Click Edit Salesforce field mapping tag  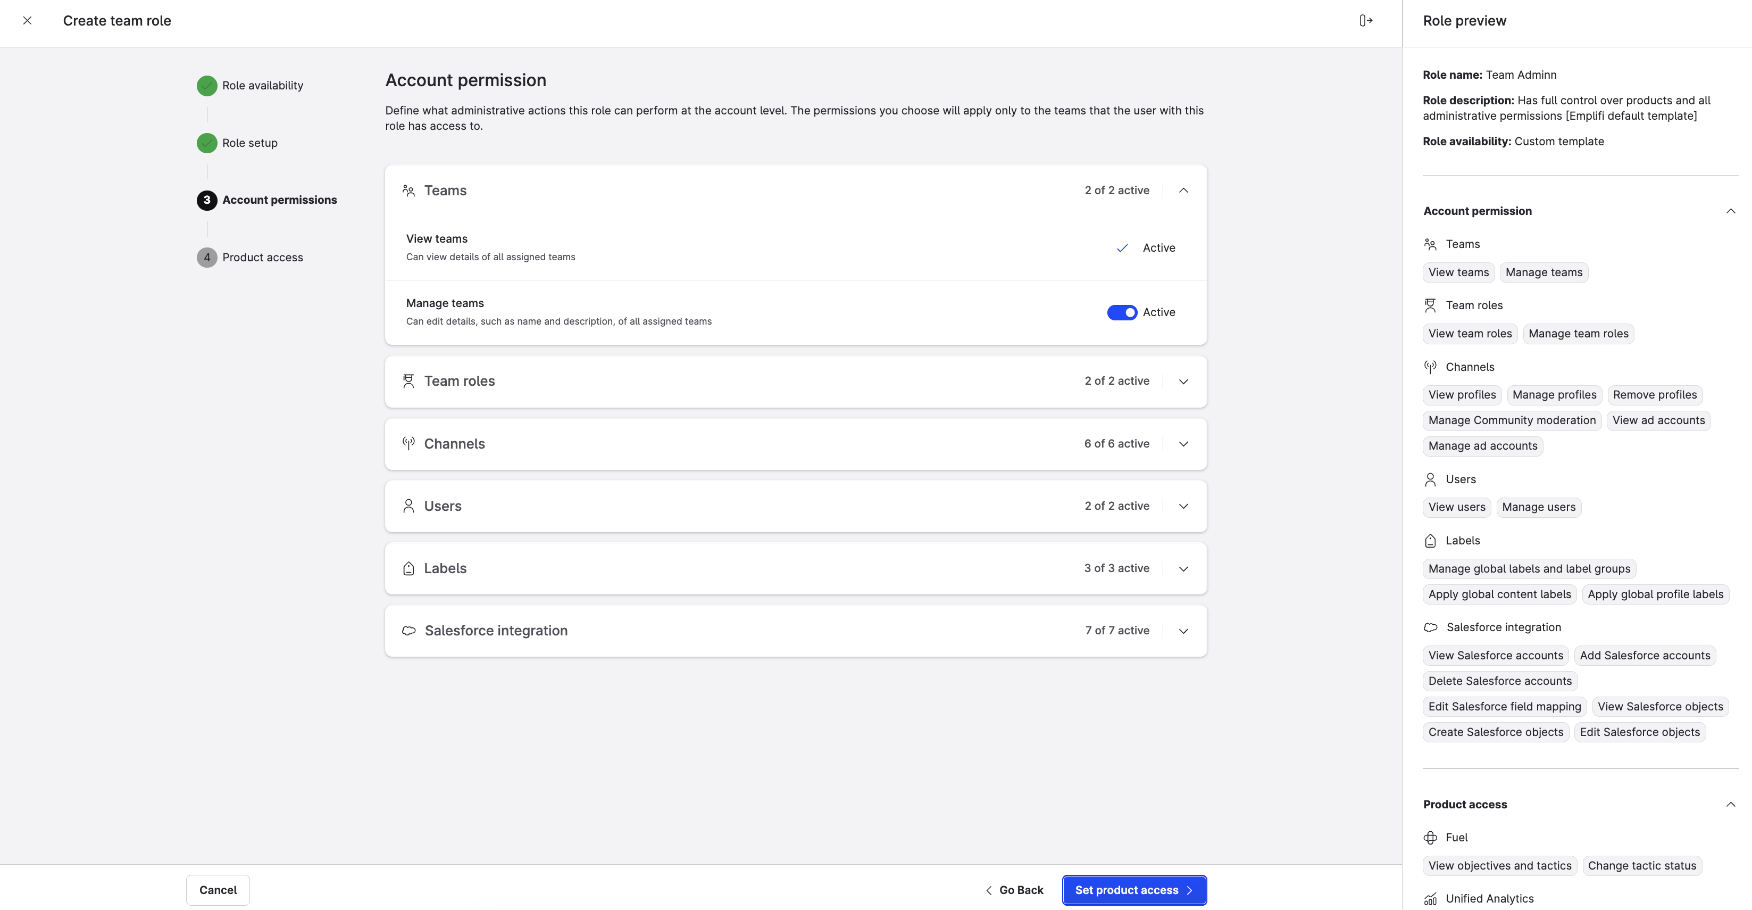pyautogui.click(x=1505, y=707)
